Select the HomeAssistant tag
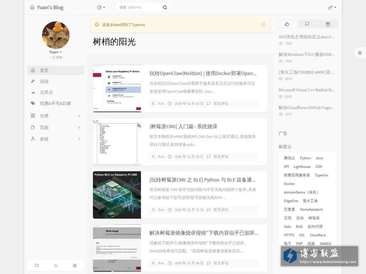Screen dimensions: 366x274 311,209
